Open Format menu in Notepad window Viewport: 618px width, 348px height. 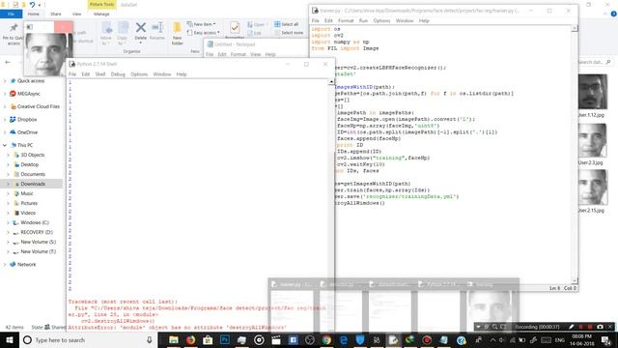(238, 54)
